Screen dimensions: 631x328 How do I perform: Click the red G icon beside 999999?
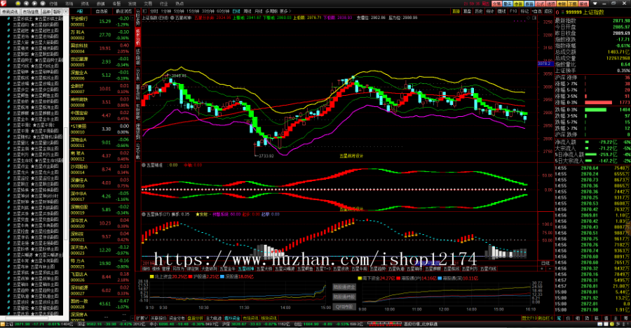(557, 13)
